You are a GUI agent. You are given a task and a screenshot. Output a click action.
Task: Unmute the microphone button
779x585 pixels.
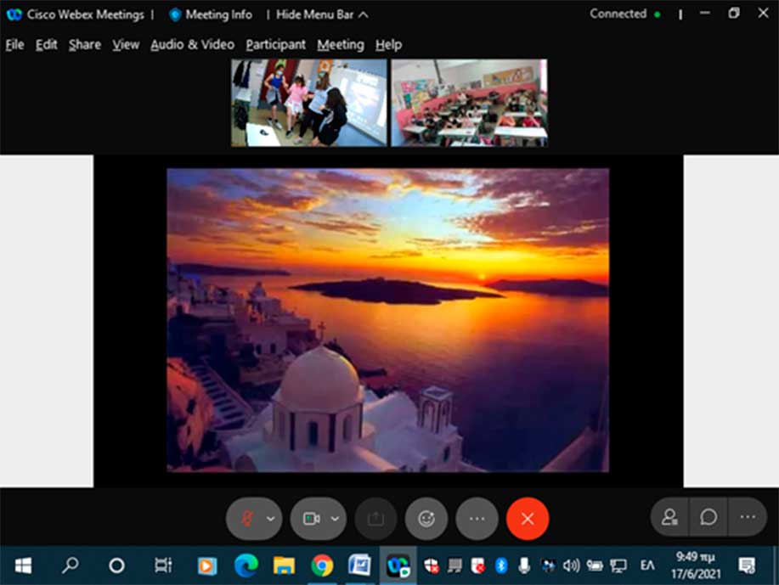tap(247, 519)
